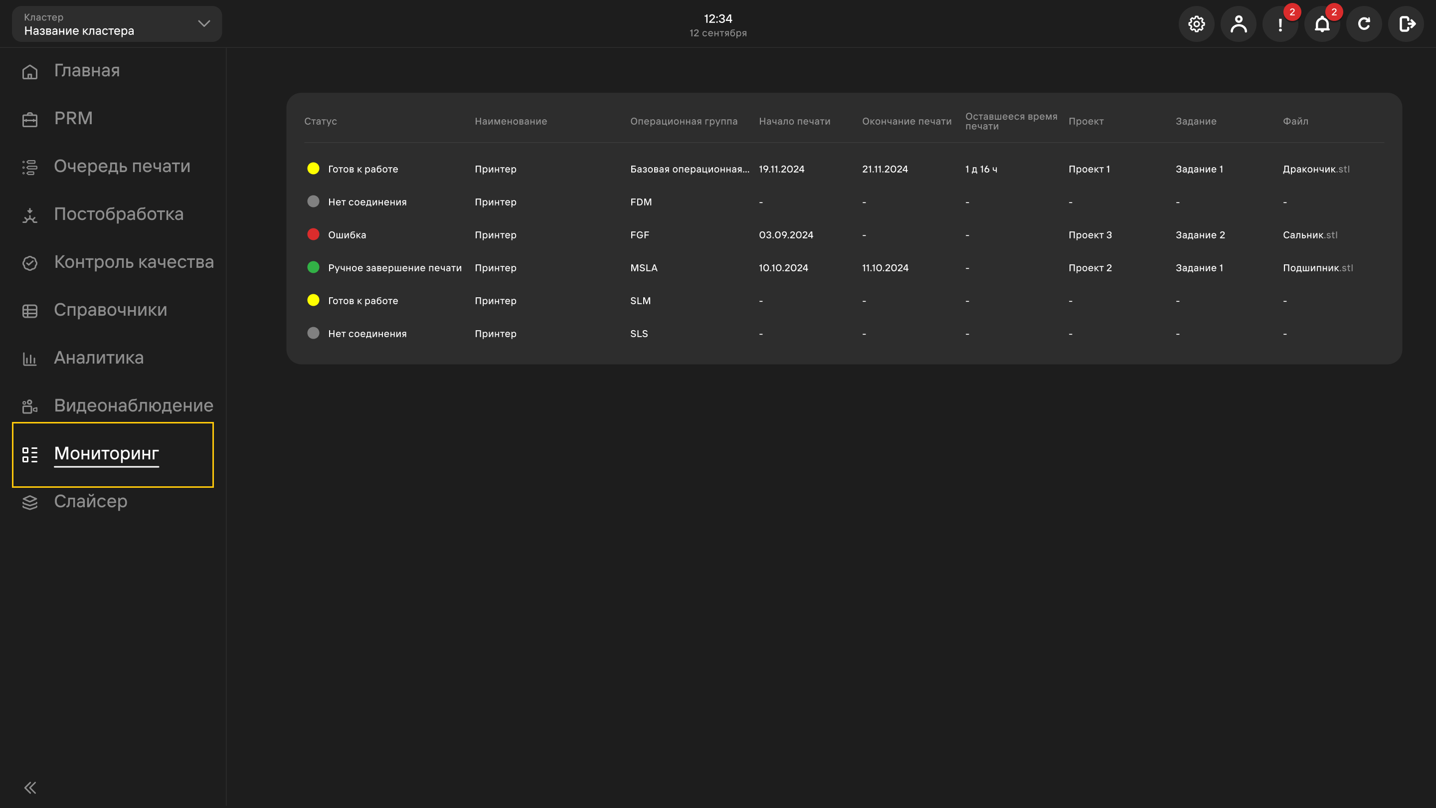Click red status dot of Ошибка row

coord(313,234)
